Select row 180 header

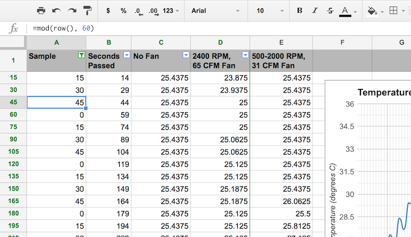pos(13,213)
